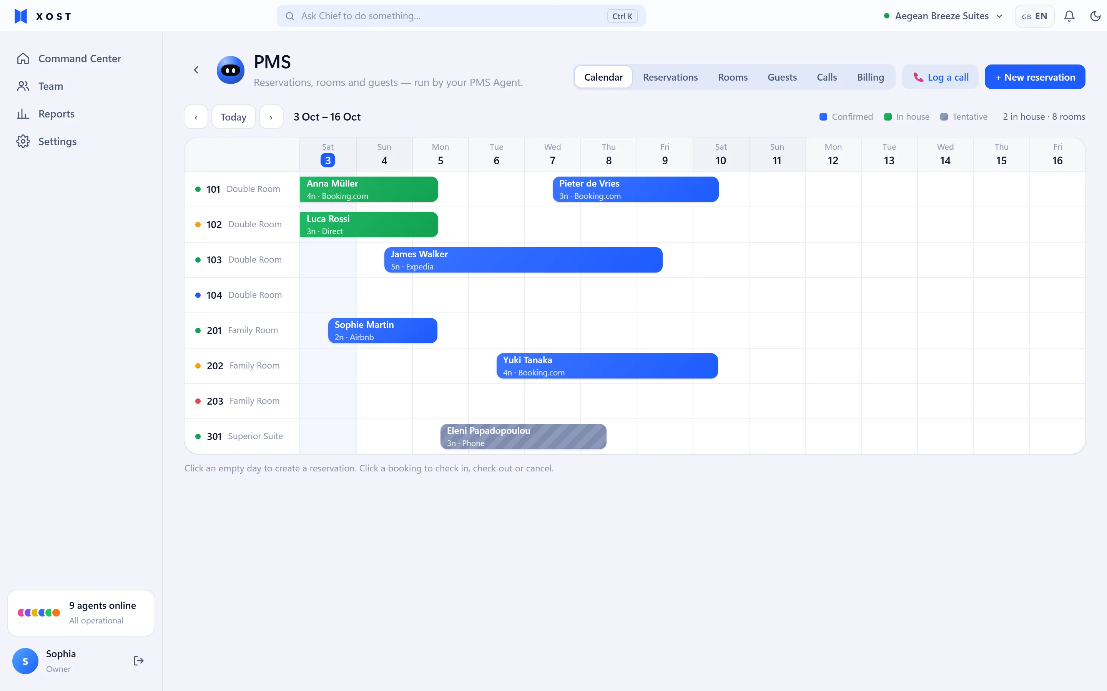Click the PMS agent robot avatar
This screenshot has height=691, width=1107.
click(231, 70)
